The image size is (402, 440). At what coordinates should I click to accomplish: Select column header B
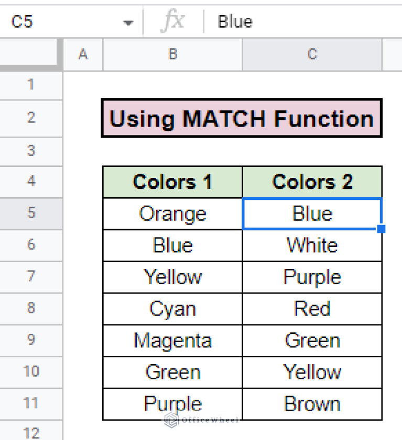point(172,54)
